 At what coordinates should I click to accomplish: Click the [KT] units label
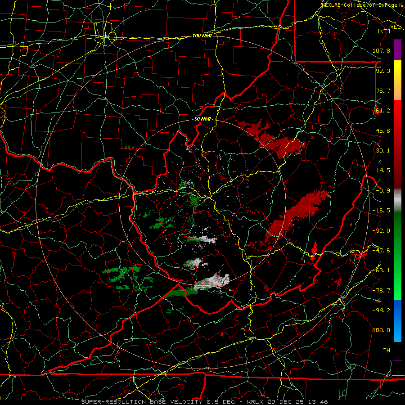click(x=384, y=31)
